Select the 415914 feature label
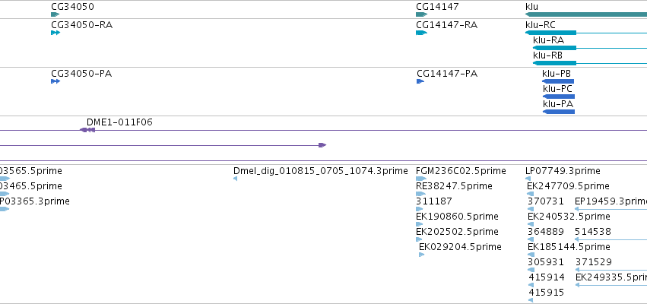 [x=547, y=277]
